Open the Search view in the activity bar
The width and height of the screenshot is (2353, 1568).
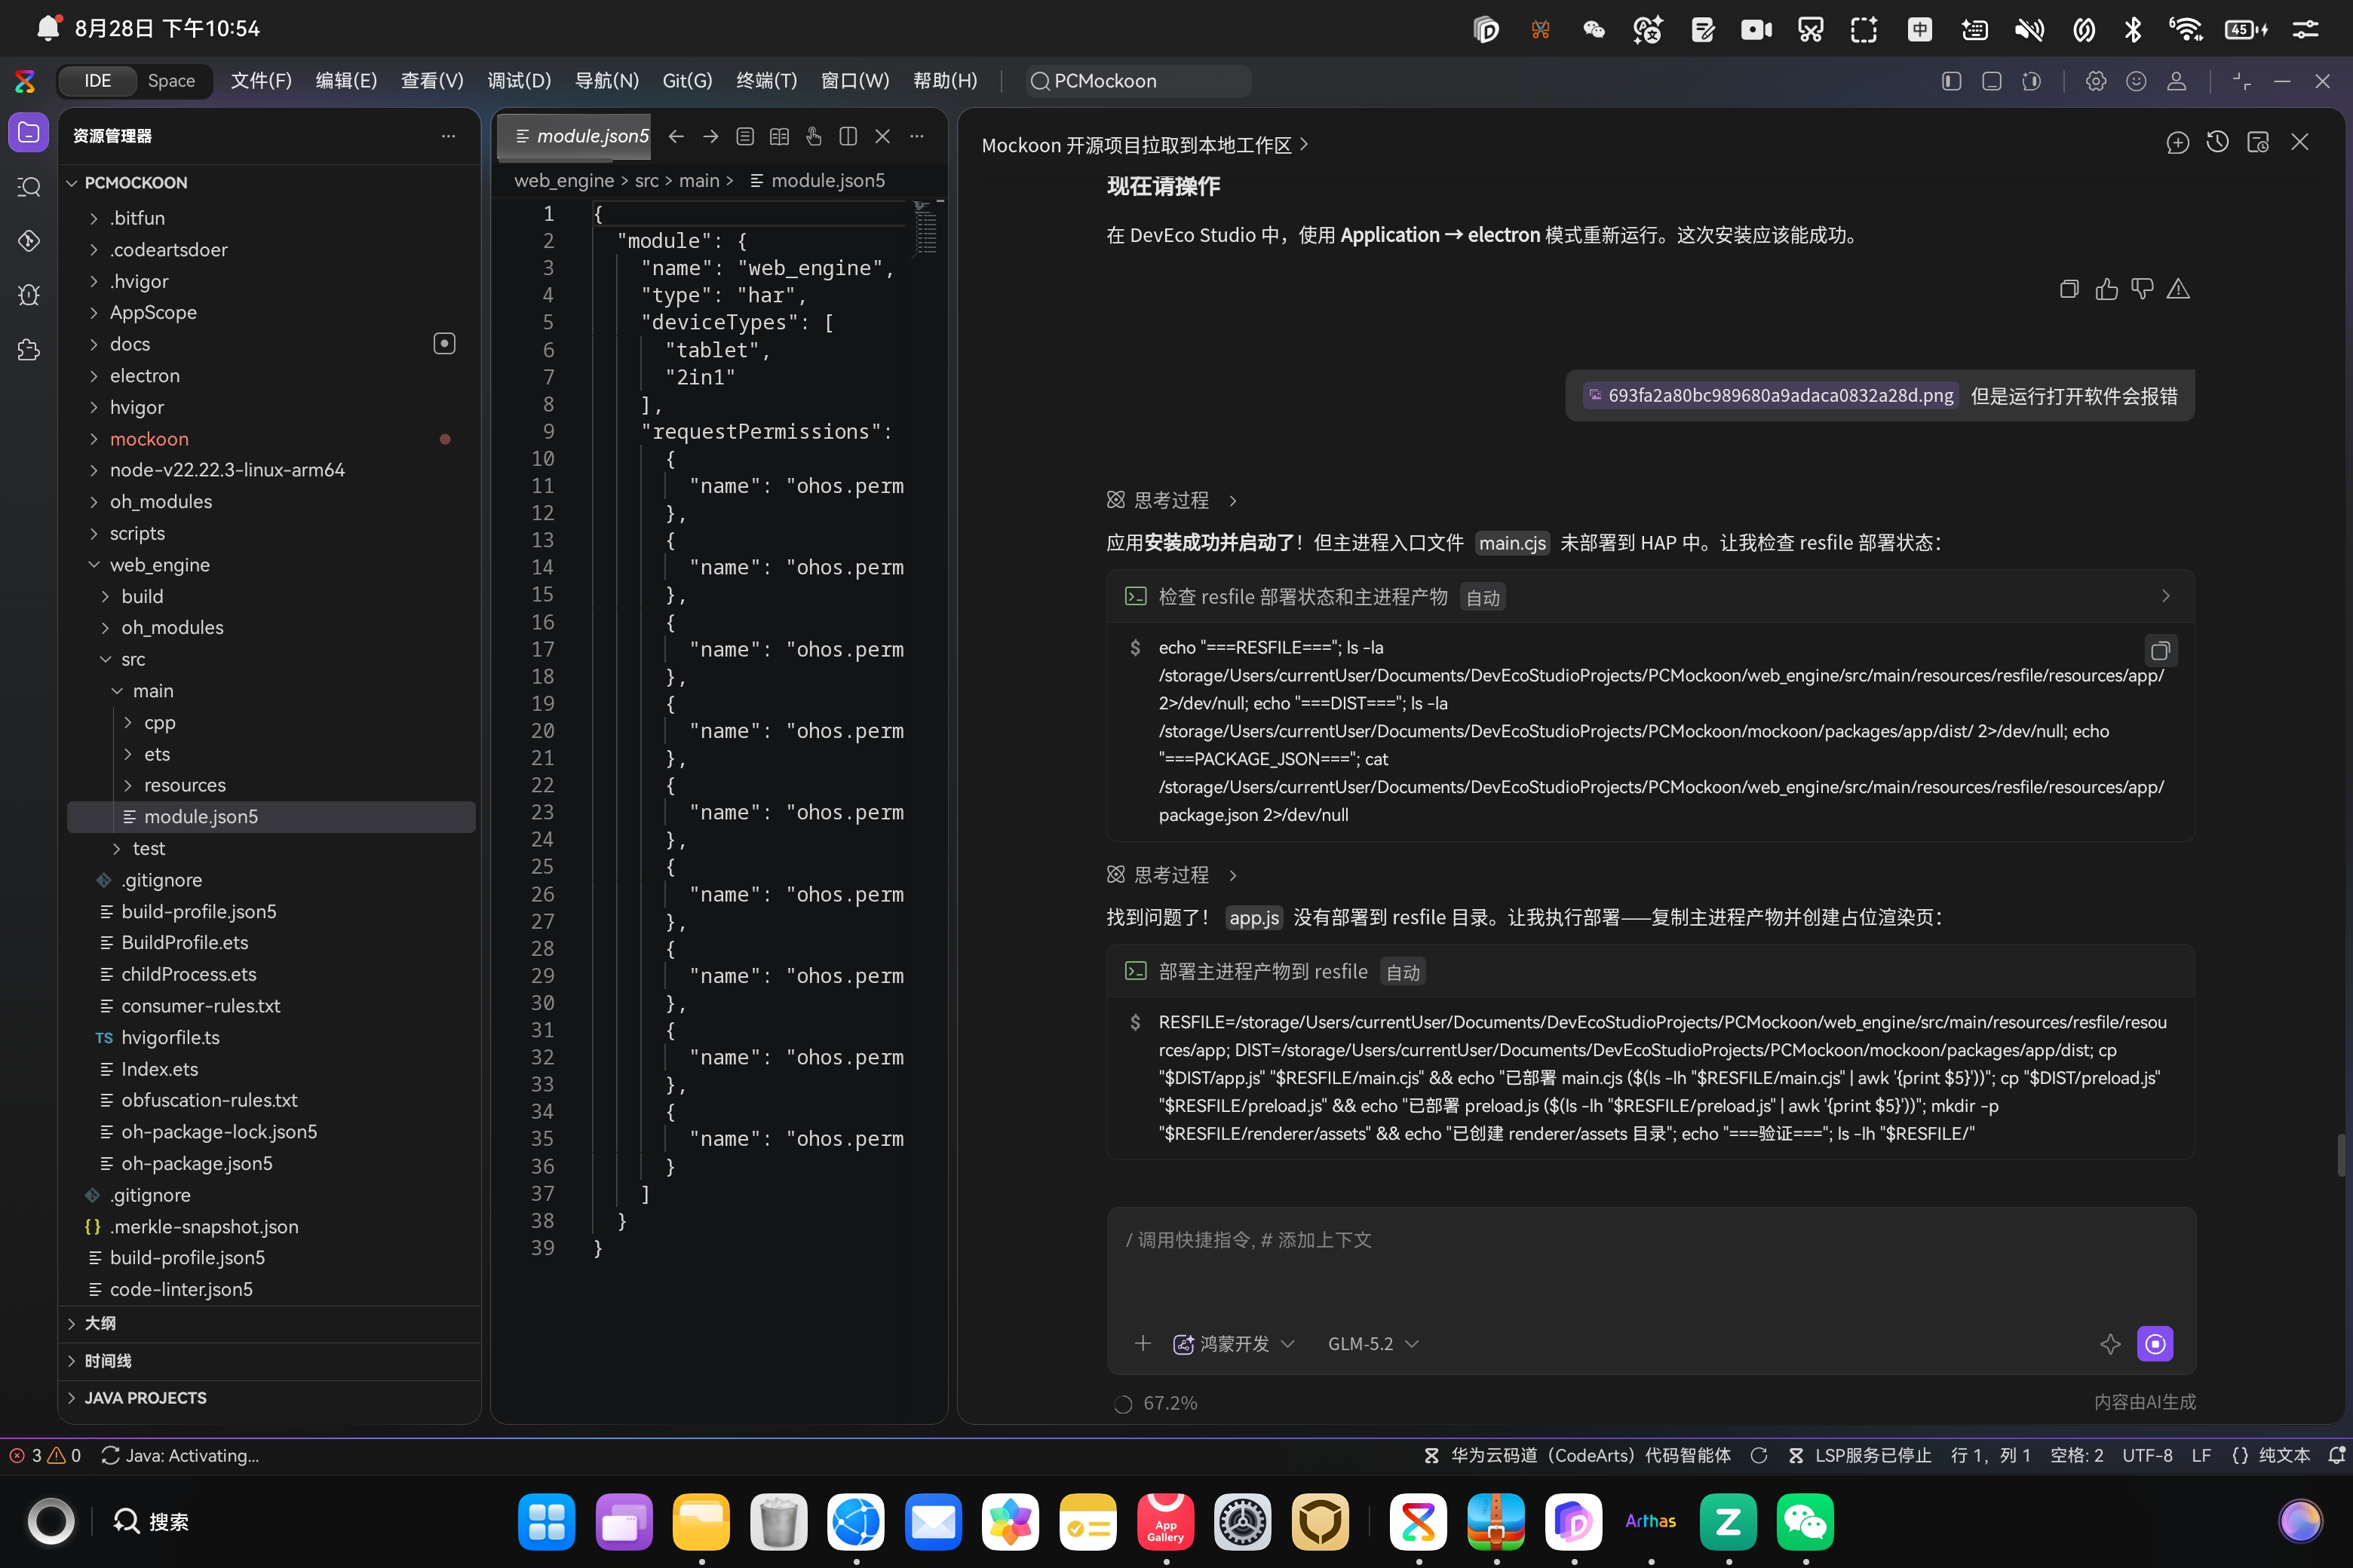point(29,187)
